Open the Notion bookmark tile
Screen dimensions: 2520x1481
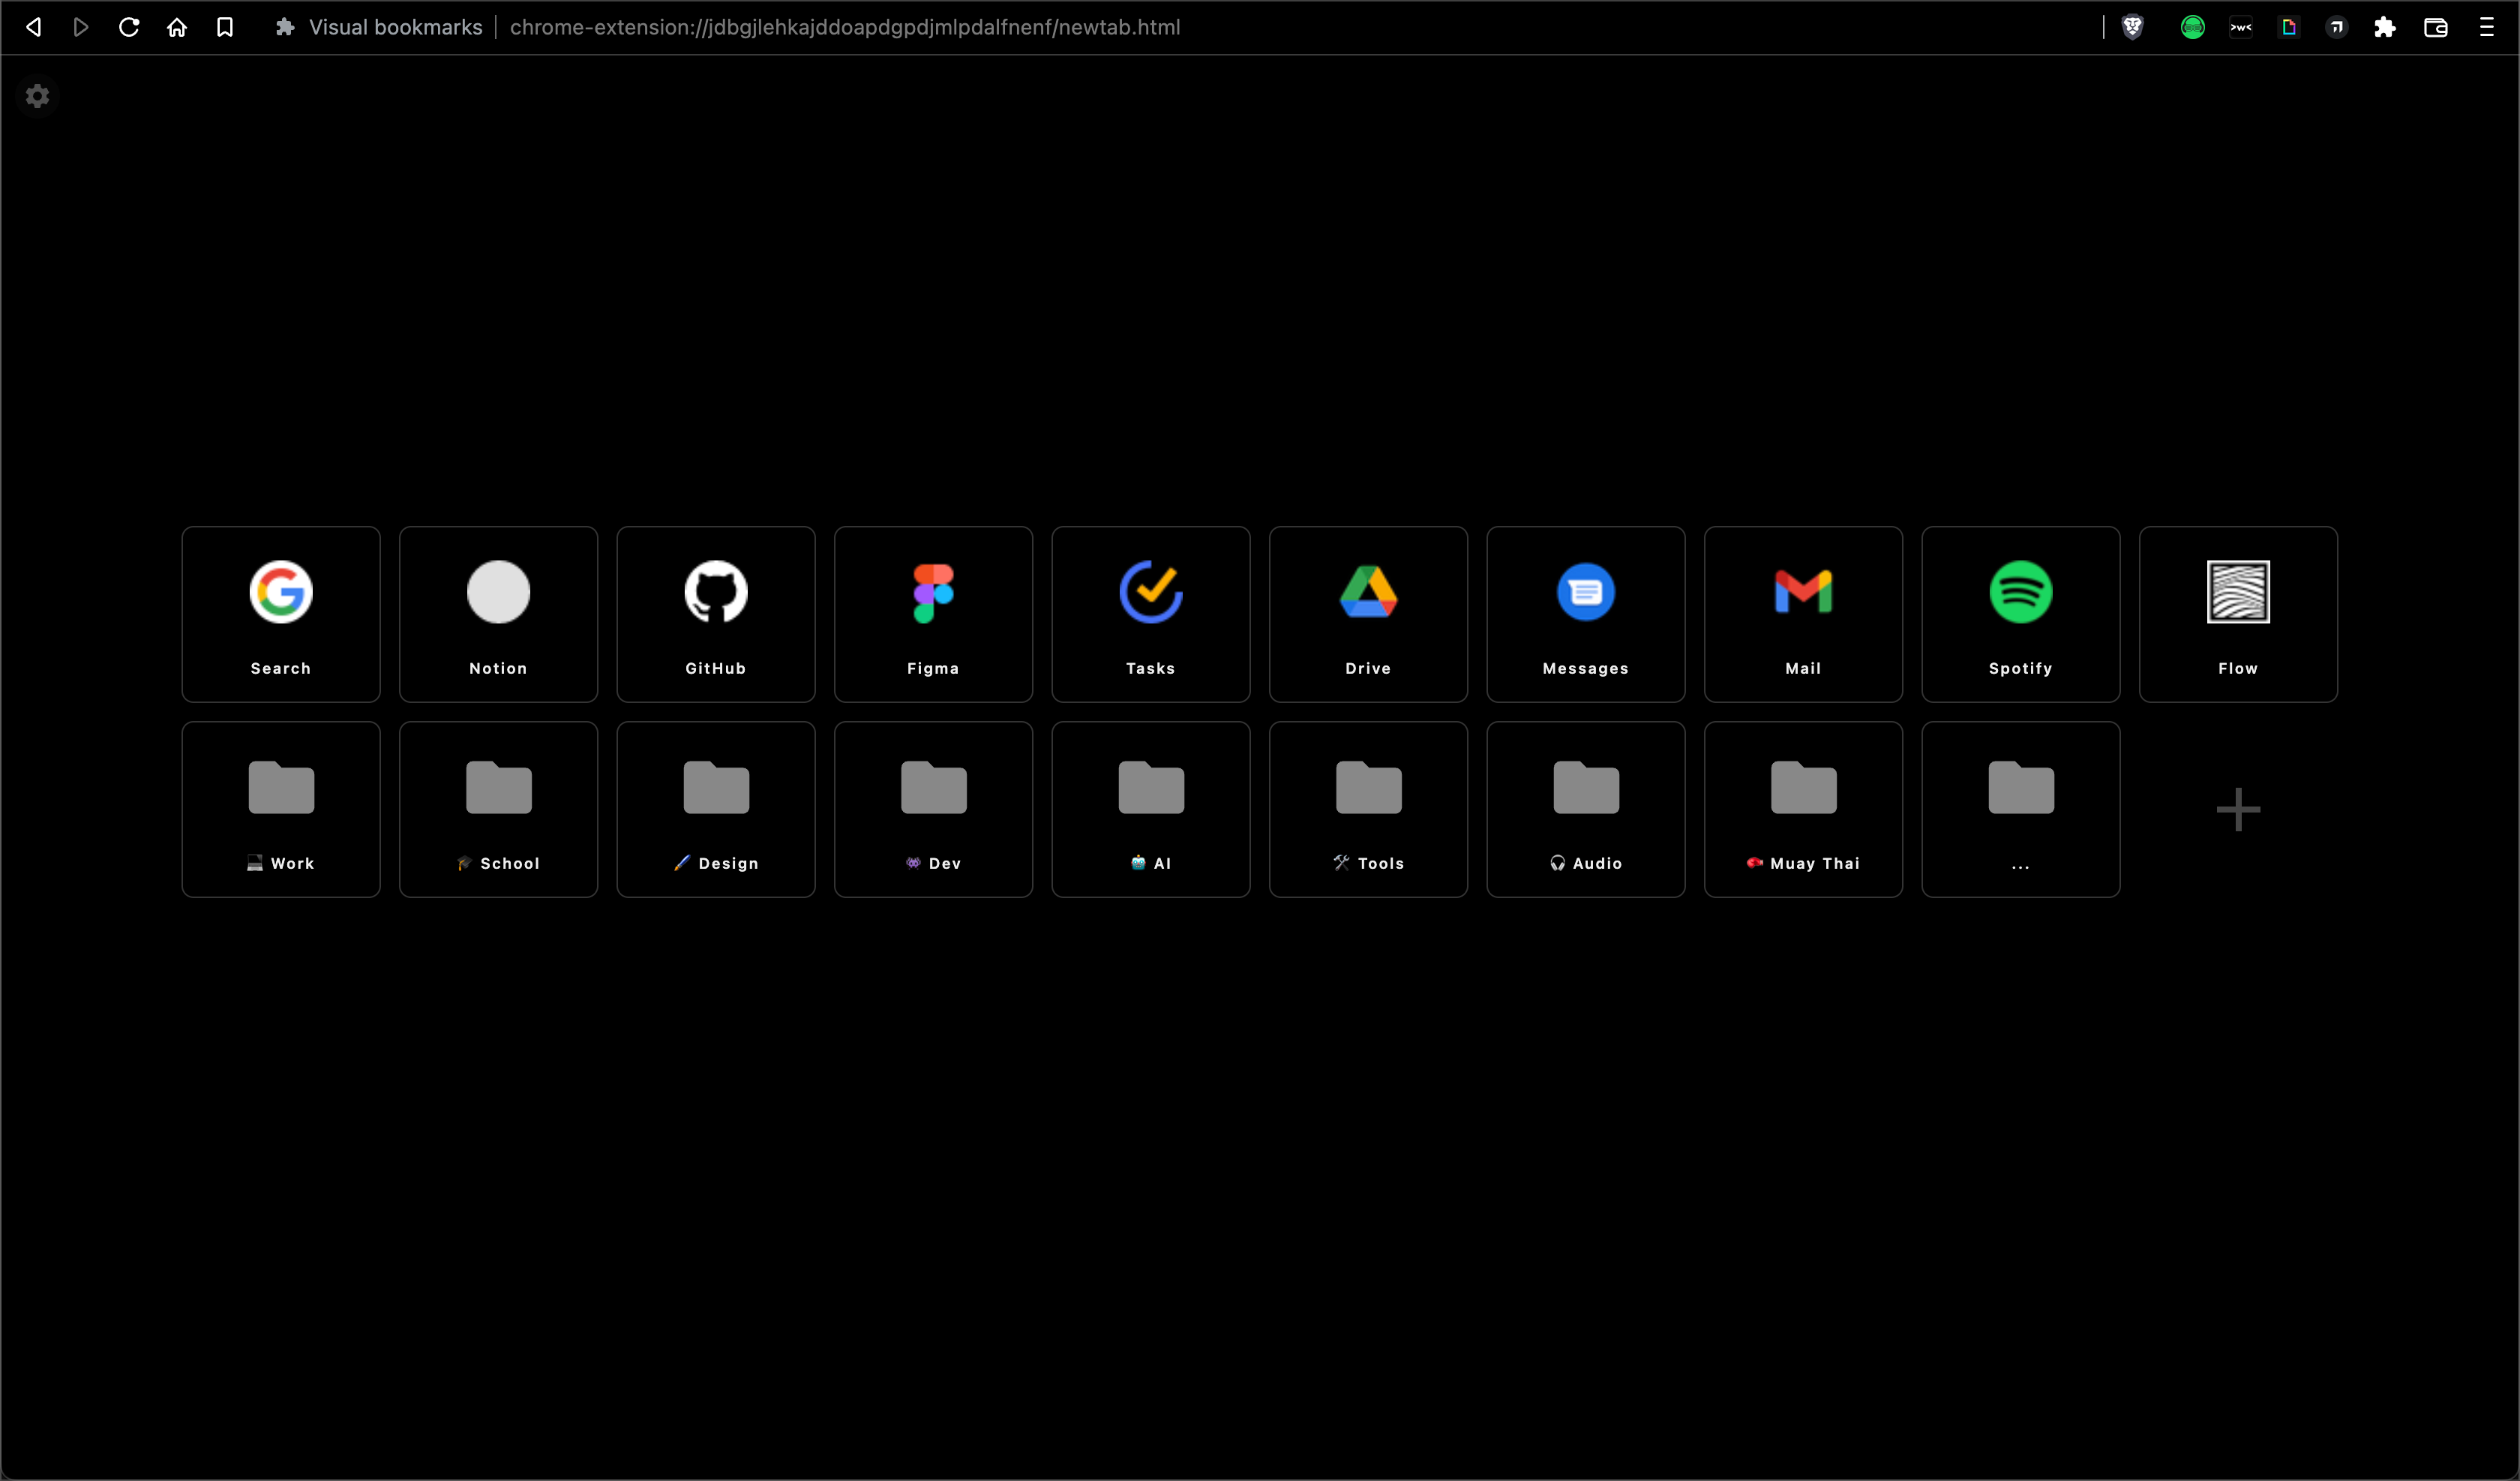tap(497, 614)
